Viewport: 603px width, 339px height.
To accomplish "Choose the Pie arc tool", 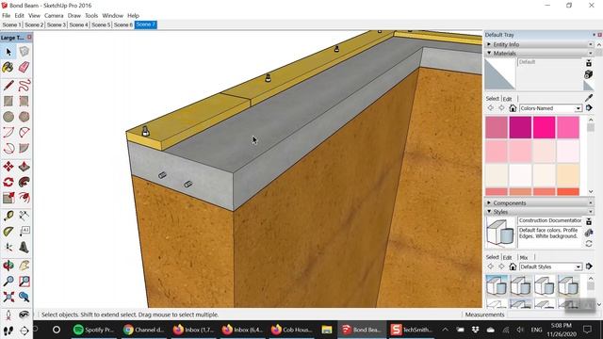I will (x=24, y=149).
